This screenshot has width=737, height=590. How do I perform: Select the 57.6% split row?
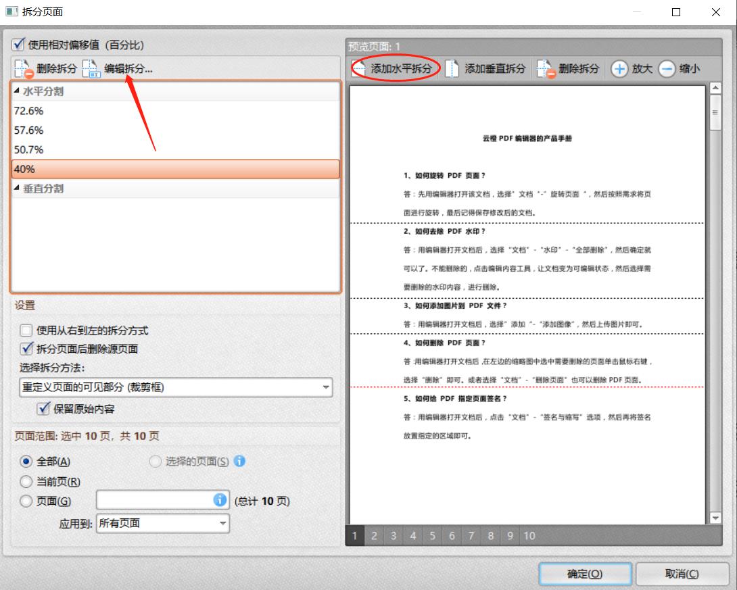click(x=175, y=130)
